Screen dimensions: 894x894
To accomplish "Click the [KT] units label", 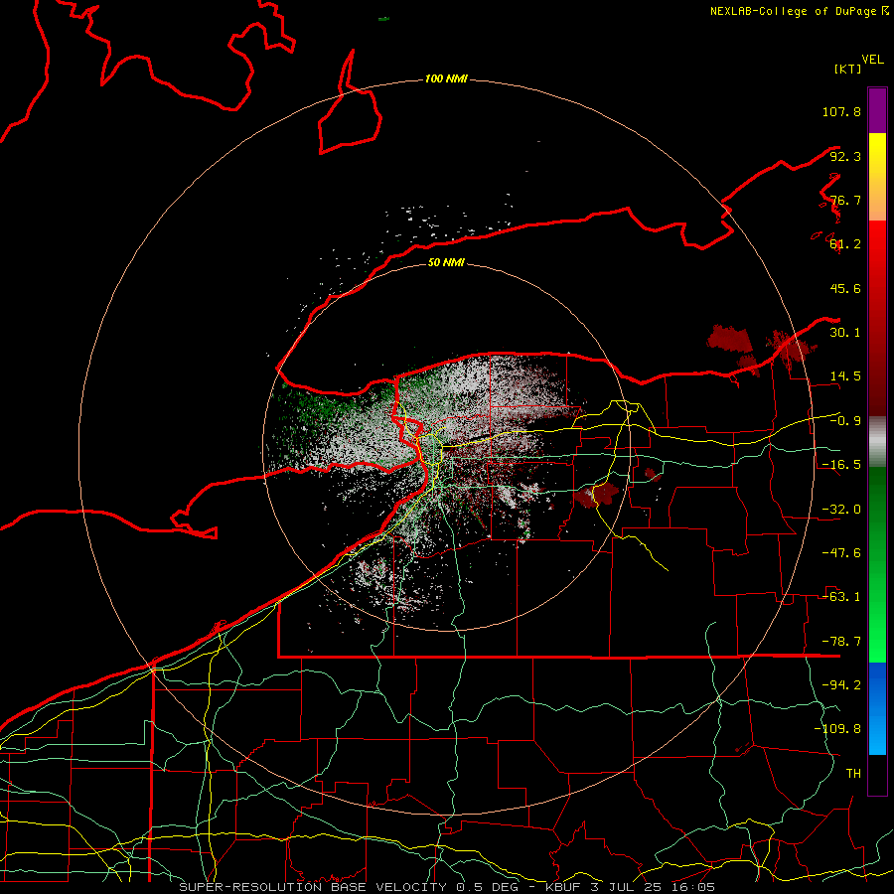I will click(x=848, y=69).
